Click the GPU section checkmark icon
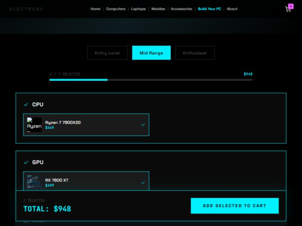Screen dimensions: 302x226 [x=26, y=162]
